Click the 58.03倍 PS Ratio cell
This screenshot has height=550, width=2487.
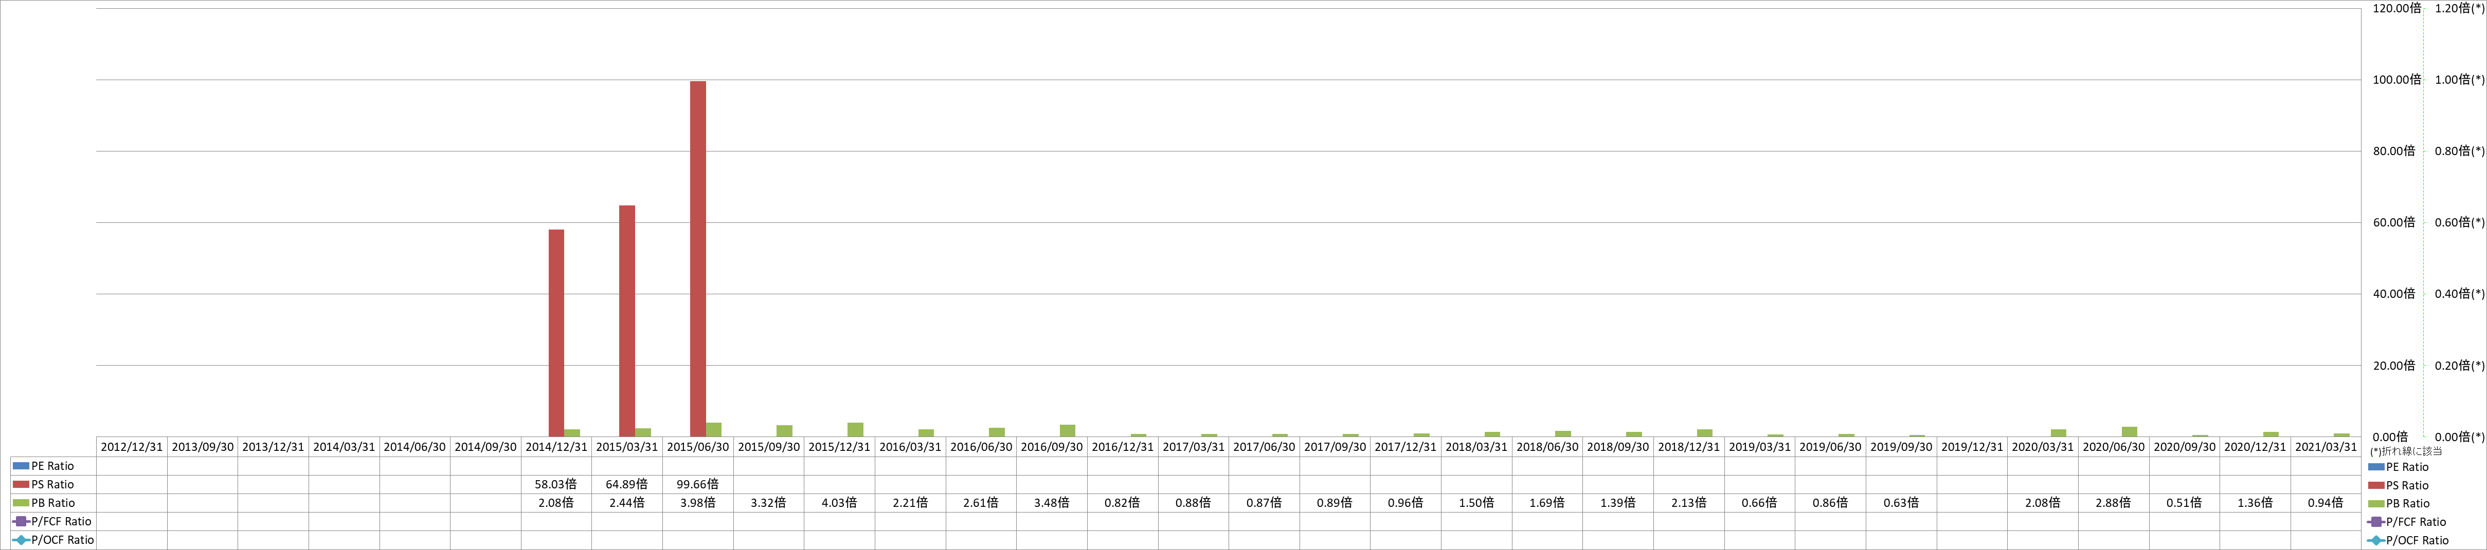point(556,484)
